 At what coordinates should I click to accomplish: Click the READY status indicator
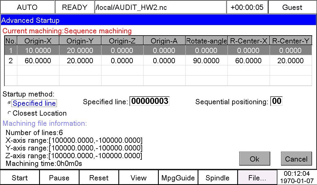pos(75,7)
